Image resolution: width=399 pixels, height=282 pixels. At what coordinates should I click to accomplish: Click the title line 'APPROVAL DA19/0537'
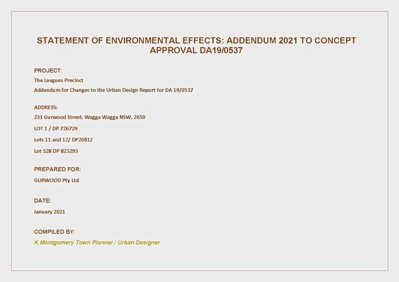click(x=196, y=50)
